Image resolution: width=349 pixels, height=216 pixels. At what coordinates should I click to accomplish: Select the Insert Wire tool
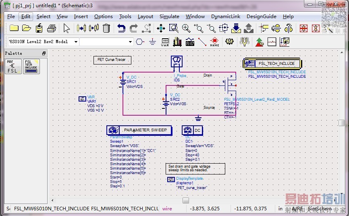click(202, 42)
